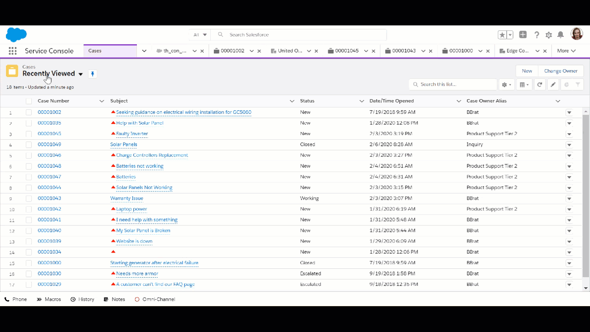590x332 pixels.
Task: Select the checkbox for case 00001045
Action: tap(29, 134)
